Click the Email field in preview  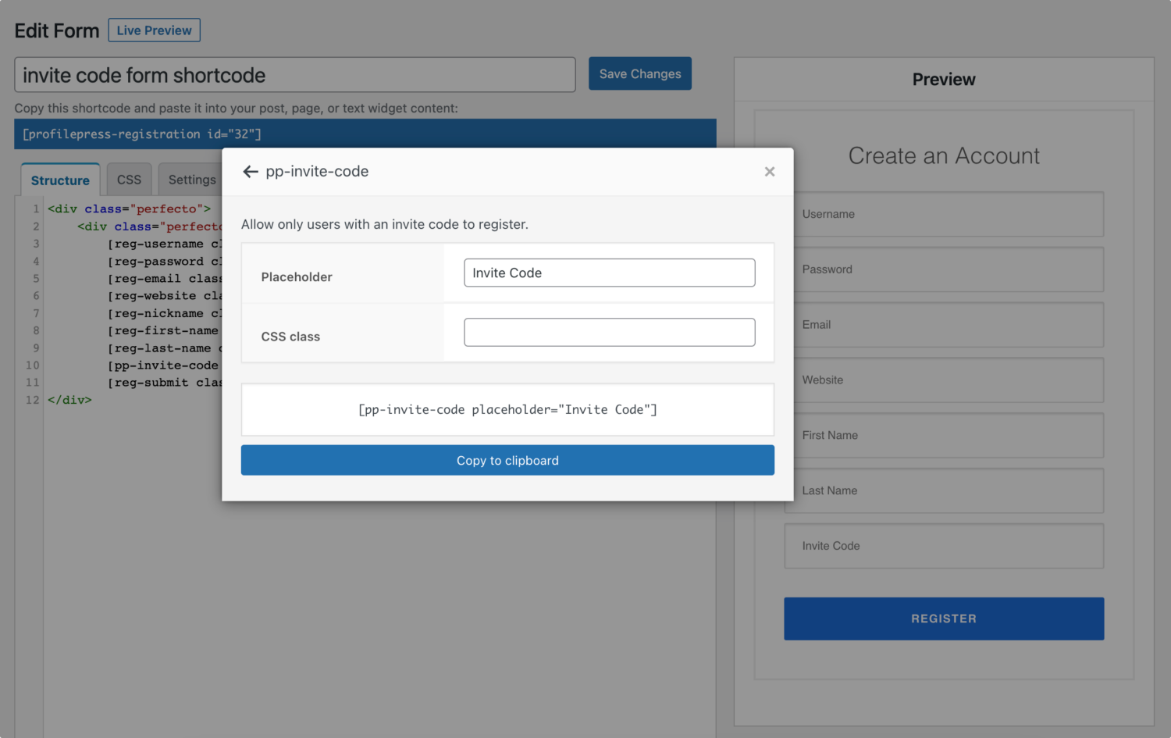(944, 325)
